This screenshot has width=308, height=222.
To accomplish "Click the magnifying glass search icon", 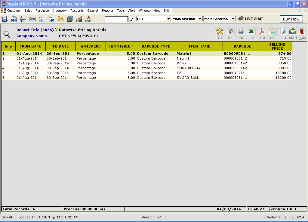I will pos(7,34).
